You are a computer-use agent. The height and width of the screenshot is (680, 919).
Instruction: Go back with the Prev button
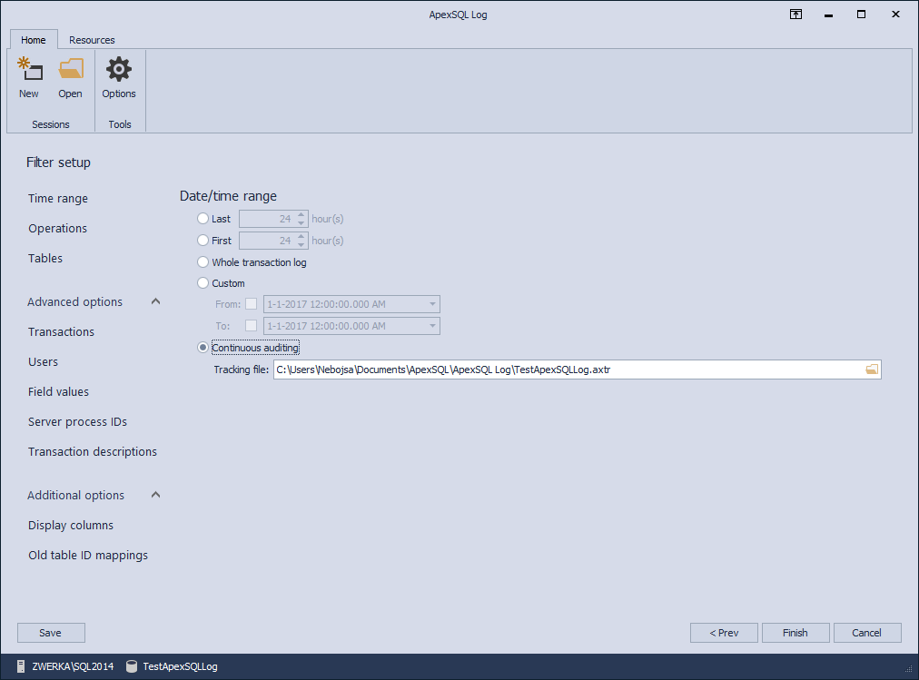tap(724, 633)
